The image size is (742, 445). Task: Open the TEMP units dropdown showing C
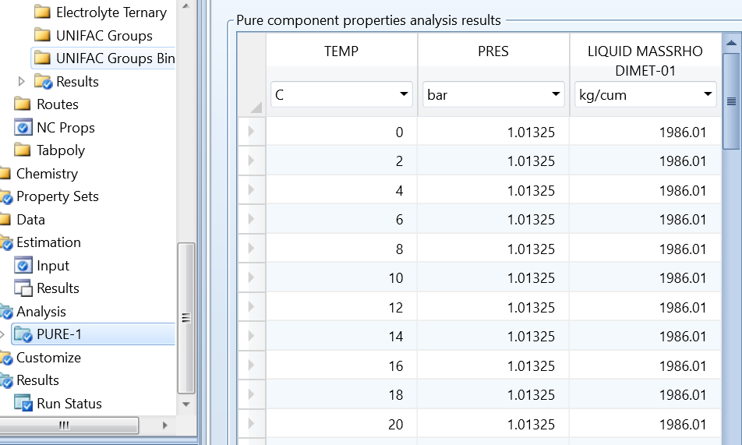click(341, 94)
